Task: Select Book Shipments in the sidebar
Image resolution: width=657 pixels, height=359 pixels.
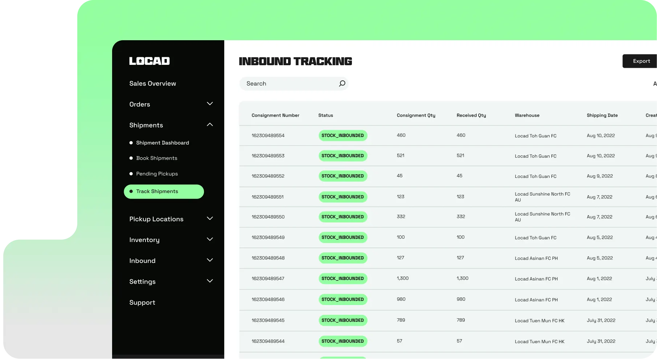Action: (x=156, y=158)
